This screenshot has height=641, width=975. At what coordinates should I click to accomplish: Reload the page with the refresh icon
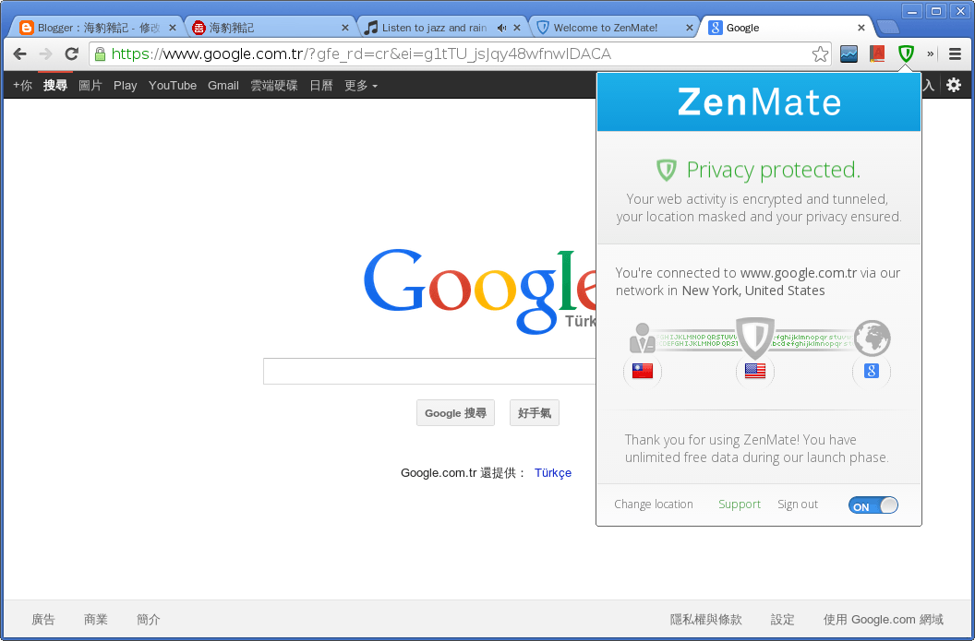pyautogui.click(x=71, y=54)
